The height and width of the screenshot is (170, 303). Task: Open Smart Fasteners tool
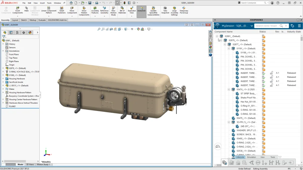coord(62,10)
